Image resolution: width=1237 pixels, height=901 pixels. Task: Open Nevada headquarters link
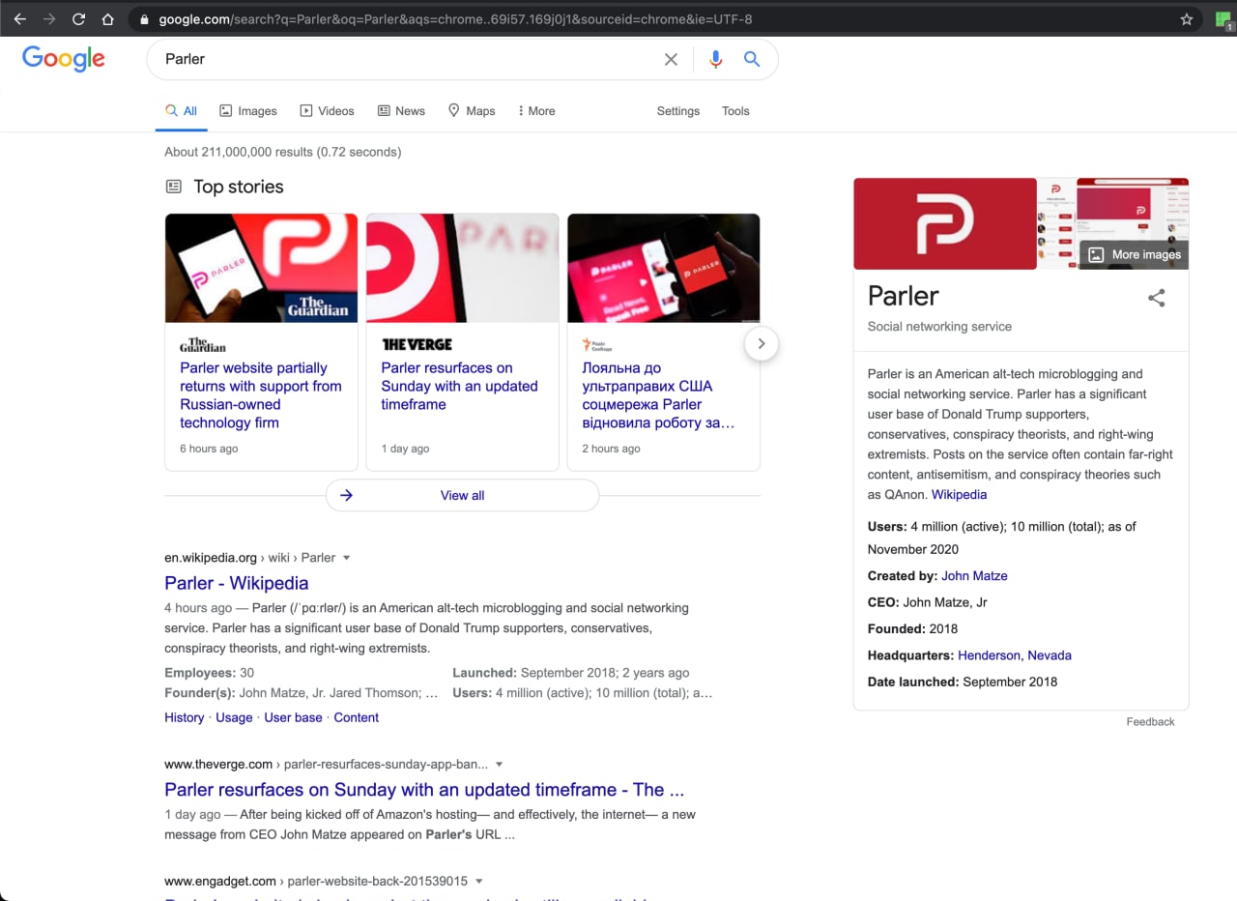click(x=1050, y=655)
